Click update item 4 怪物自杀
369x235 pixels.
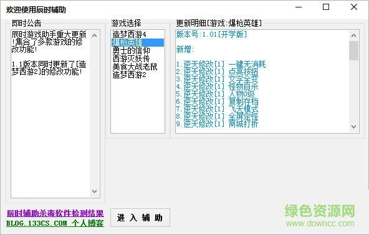[217, 86]
